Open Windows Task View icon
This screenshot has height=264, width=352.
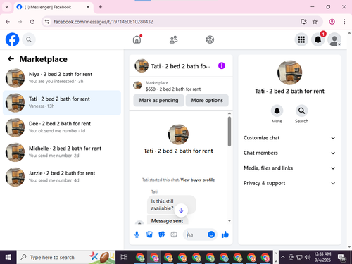[123, 258]
